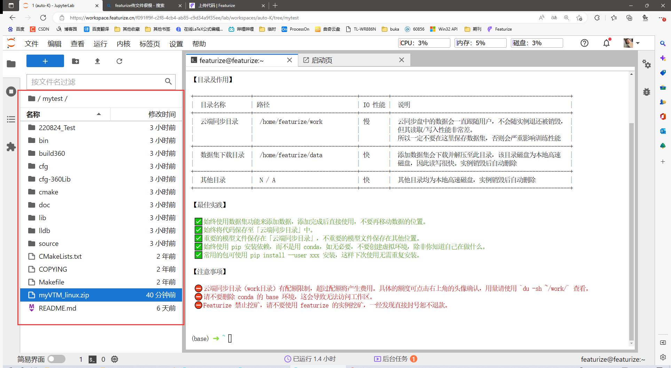Image resolution: width=671 pixels, height=368 pixels.
Task: Select the source folder
Action: (x=101, y=243)
